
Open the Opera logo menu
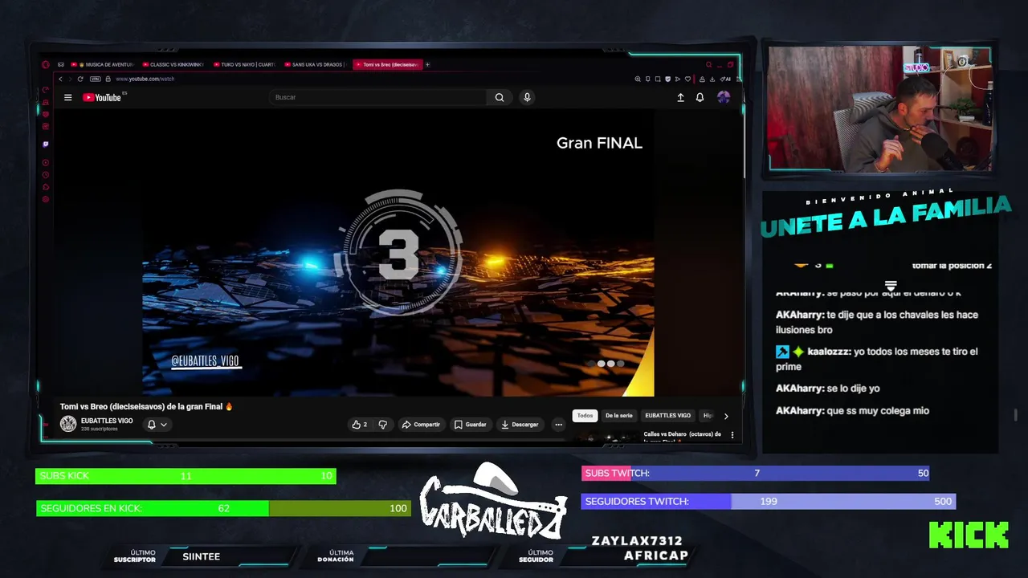point(46,65)
